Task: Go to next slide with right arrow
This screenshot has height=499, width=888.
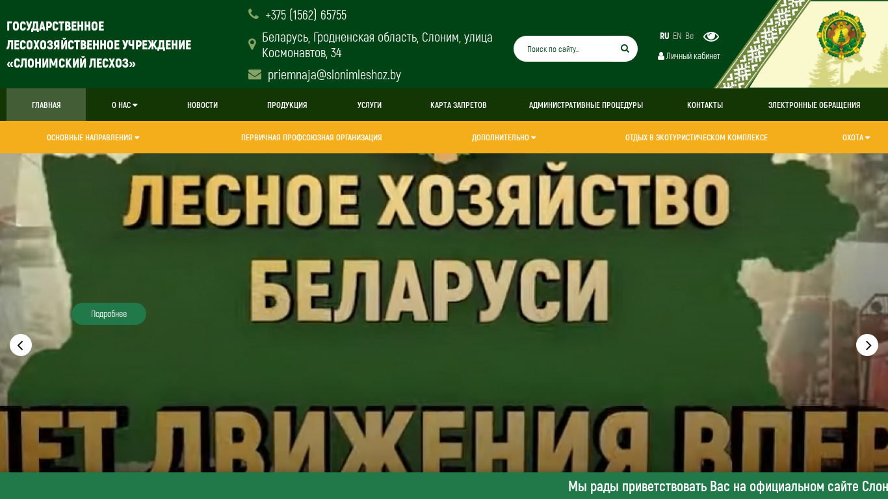Action: (867, 345)
